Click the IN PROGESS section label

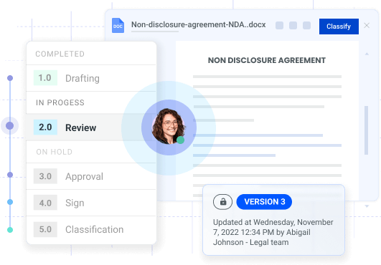60,102
